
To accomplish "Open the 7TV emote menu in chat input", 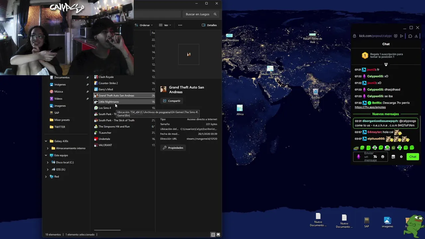I will 375,157.
